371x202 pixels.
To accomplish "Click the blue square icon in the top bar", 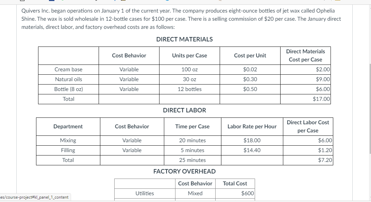I will point(52,1).
